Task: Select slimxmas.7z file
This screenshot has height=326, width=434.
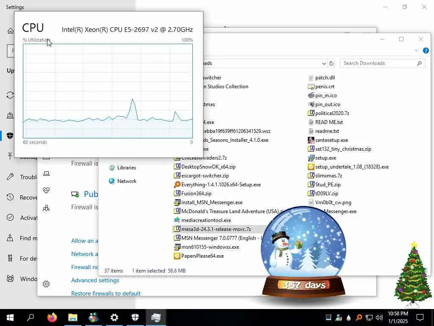Action: point(325,176)
